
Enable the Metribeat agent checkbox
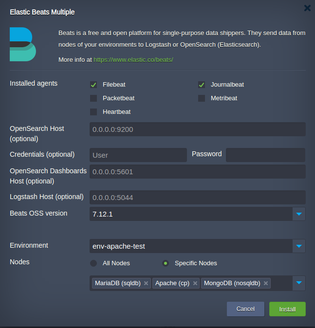202,98
